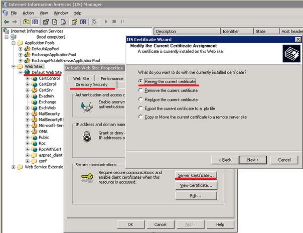The image size is (303, 233).
Task: Click the Export List toolbar icon
Action: coord(63,22)
